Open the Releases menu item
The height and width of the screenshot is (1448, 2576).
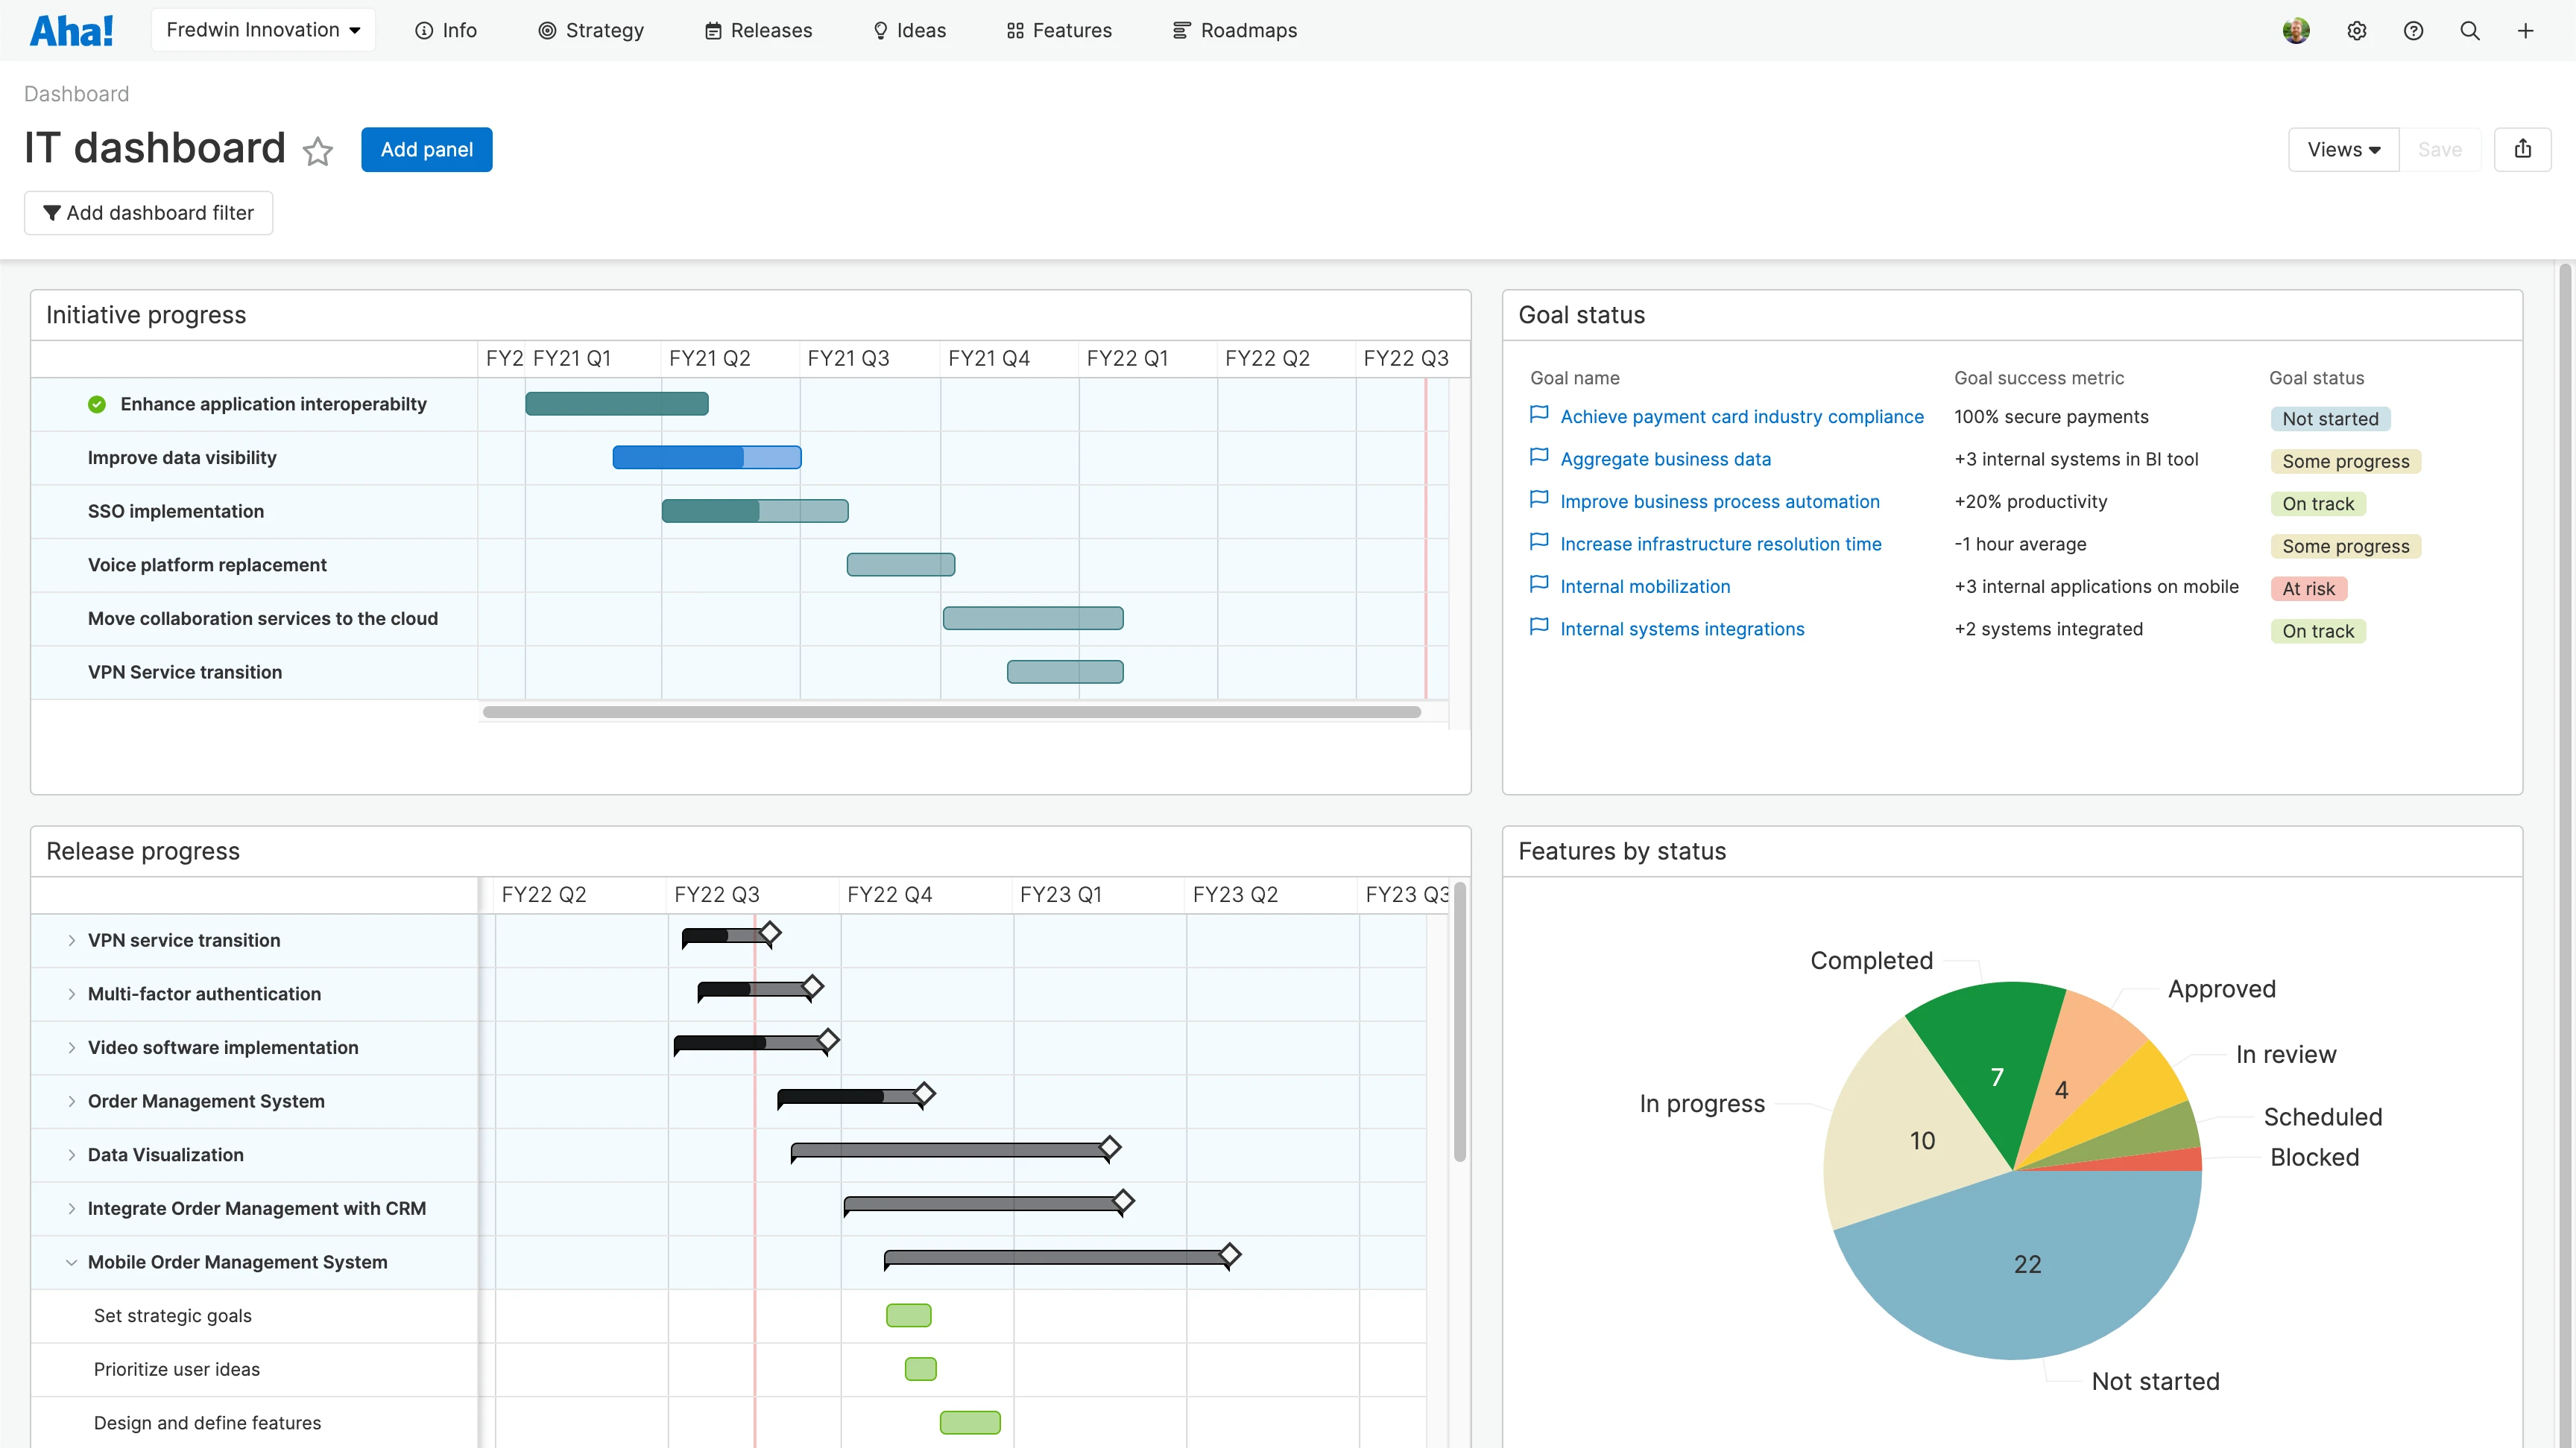tap(758, 30)
